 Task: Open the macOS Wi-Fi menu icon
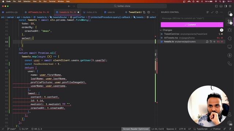pyautogui.click(x=216, y=1)
